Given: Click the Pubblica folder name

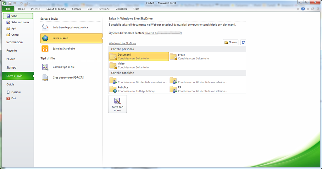Looking at the screenshot, I should tap(123, 87).
